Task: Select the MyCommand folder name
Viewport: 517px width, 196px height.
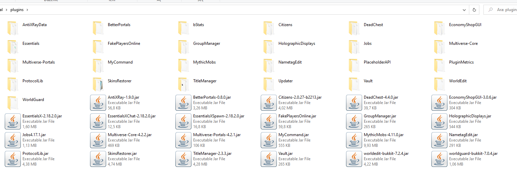Action: click(x=120, y=62)
